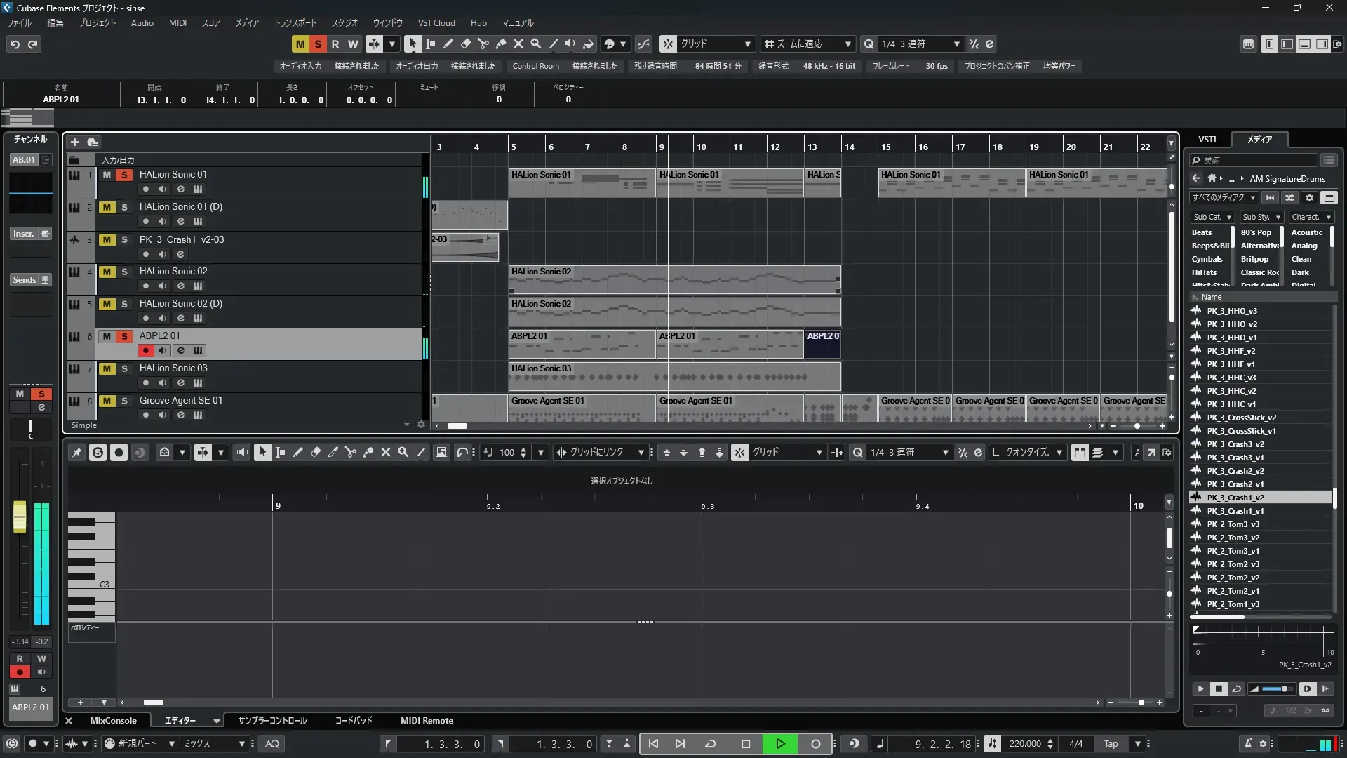The width and height of the screenshot is (1347, 758).
Task: Select the Scissors split tool in top toolbar
Action: tap(483, 44)
